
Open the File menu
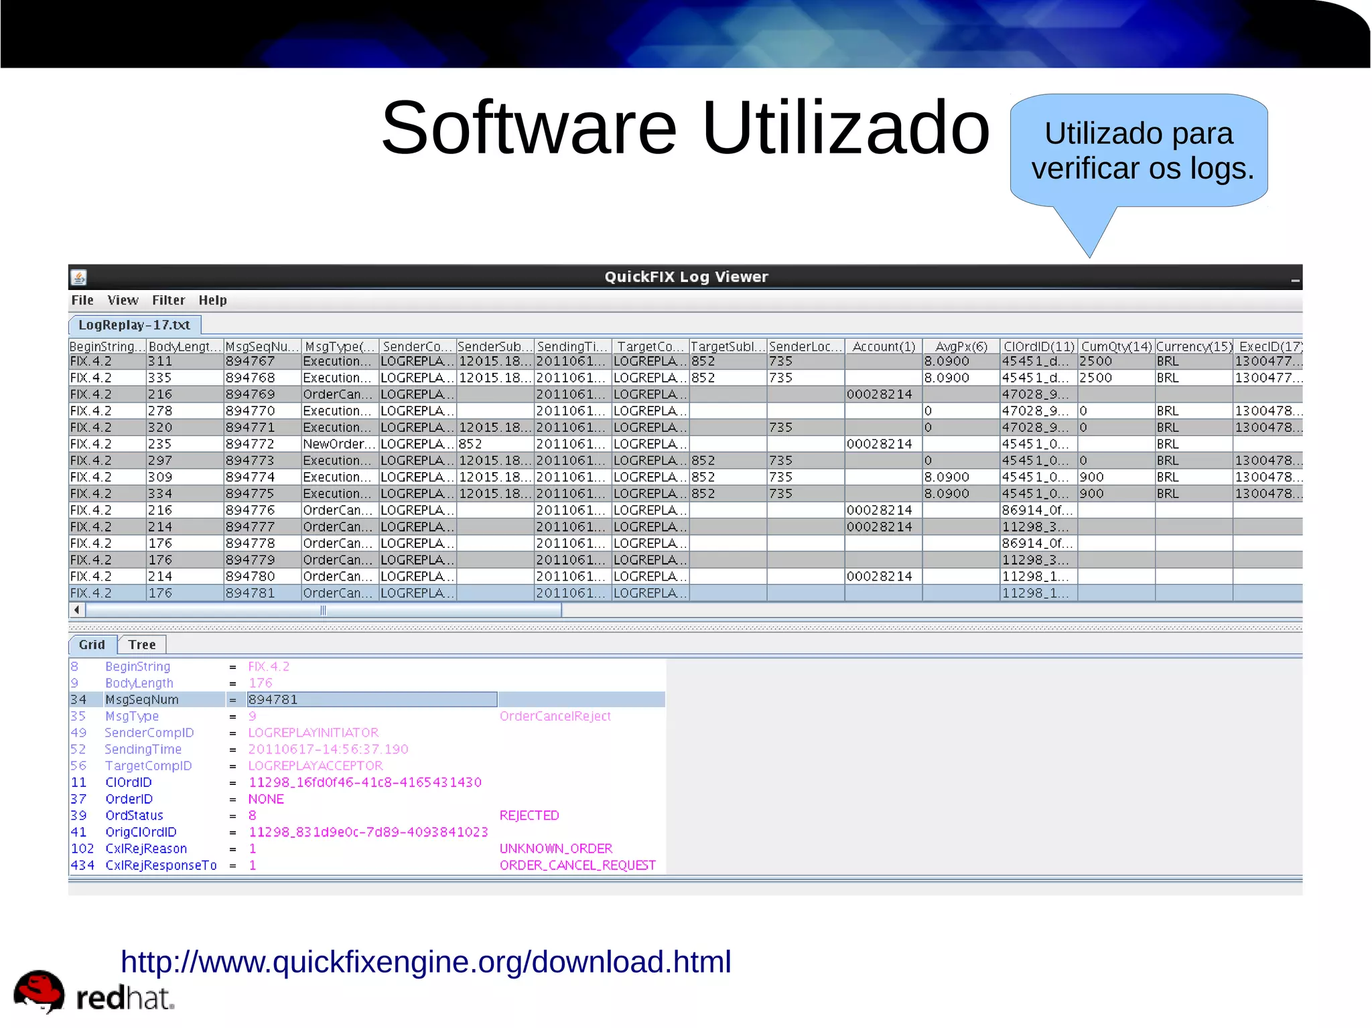82,300
